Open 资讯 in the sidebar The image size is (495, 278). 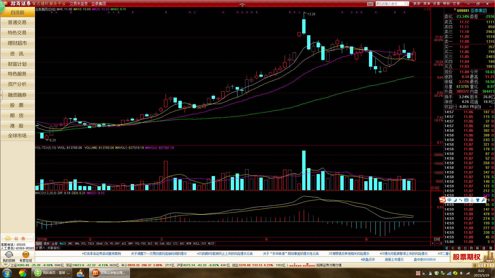[x=17, y=54]
